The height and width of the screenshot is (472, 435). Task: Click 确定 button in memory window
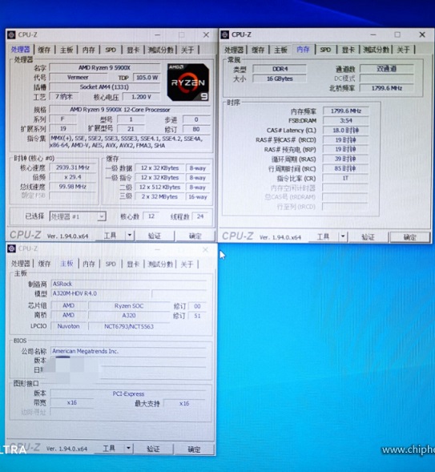pos(409,237)
